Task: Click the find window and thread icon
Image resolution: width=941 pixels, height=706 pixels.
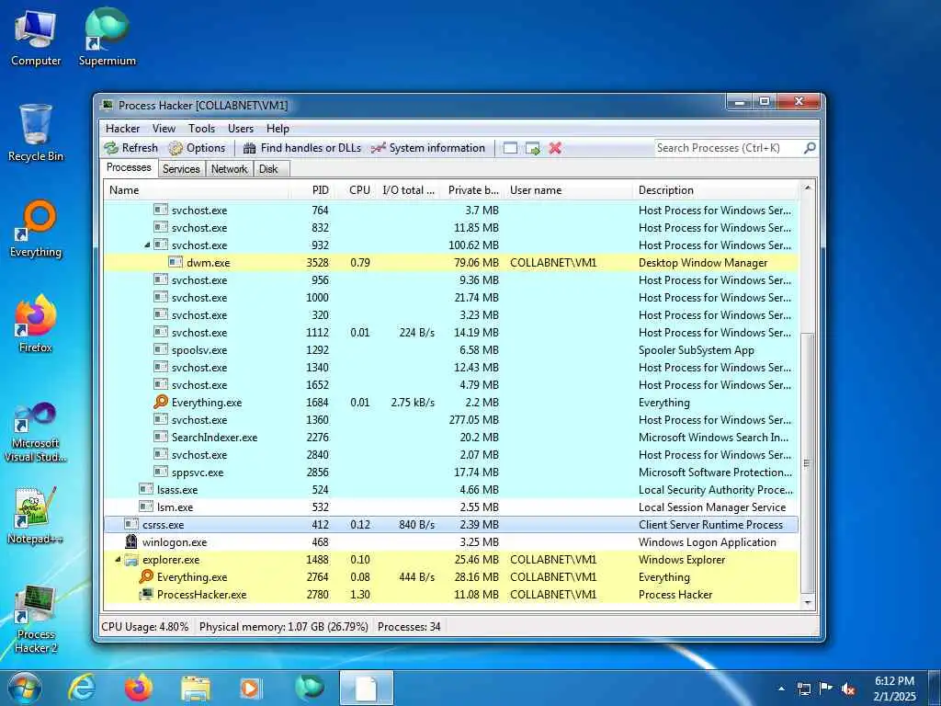Action: (533, 148)
